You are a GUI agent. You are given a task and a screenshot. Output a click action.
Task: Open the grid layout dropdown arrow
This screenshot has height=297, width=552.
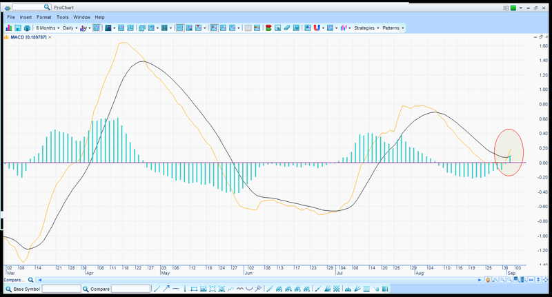[170, 28]
